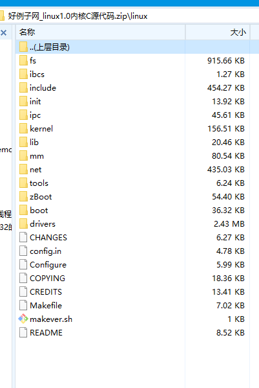Click the zip path address bar
Viewport: 259px width, 388px height.
tap(129, 16)
